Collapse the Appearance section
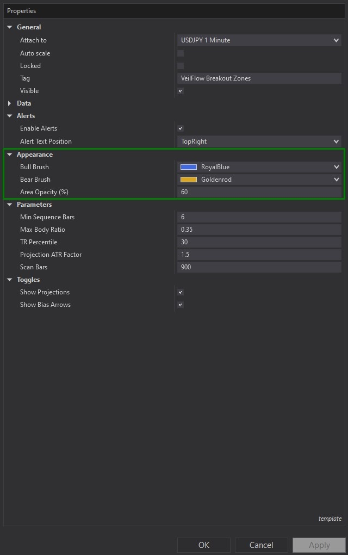The image size is (348, 555). tap(9, 154)
